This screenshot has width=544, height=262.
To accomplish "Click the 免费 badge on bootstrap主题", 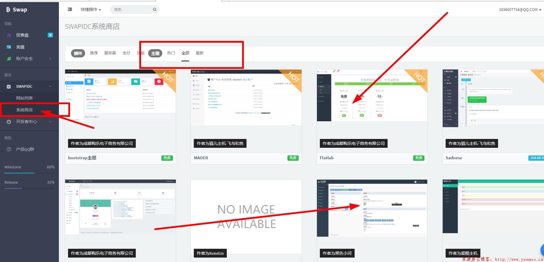I will [x=167, y=158].
